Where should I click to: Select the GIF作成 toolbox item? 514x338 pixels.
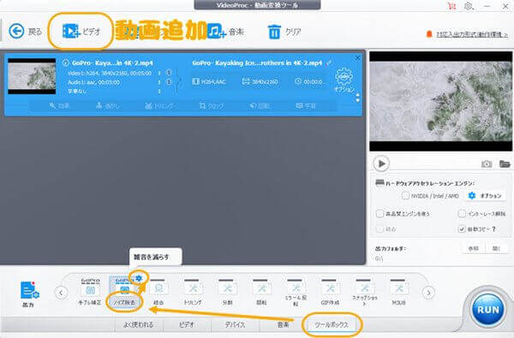(330, 292)
